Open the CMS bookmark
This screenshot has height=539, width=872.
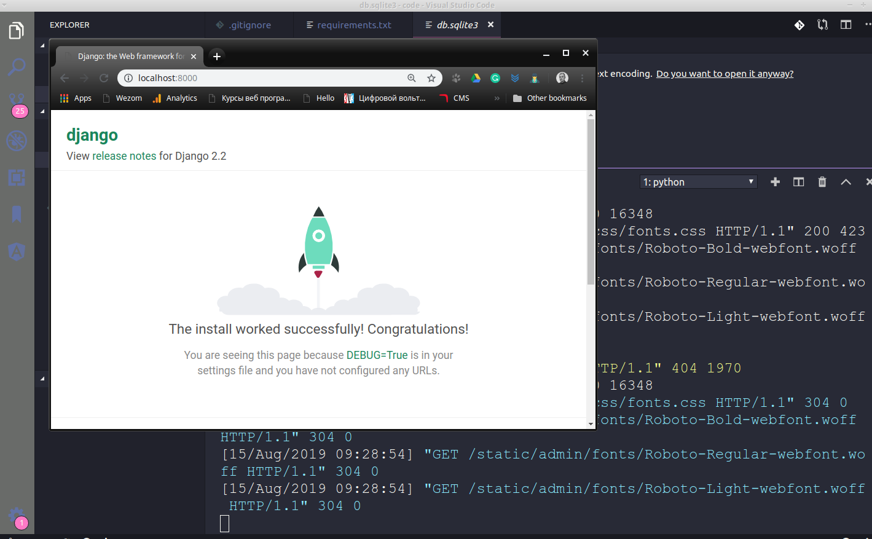click(454, 98)
